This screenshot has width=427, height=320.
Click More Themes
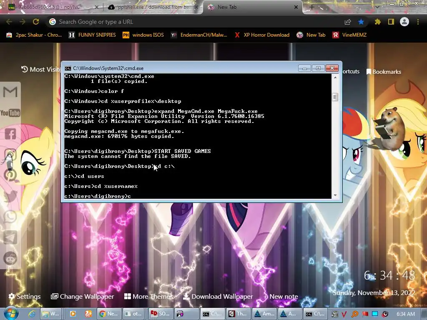[x=148, y=296]
